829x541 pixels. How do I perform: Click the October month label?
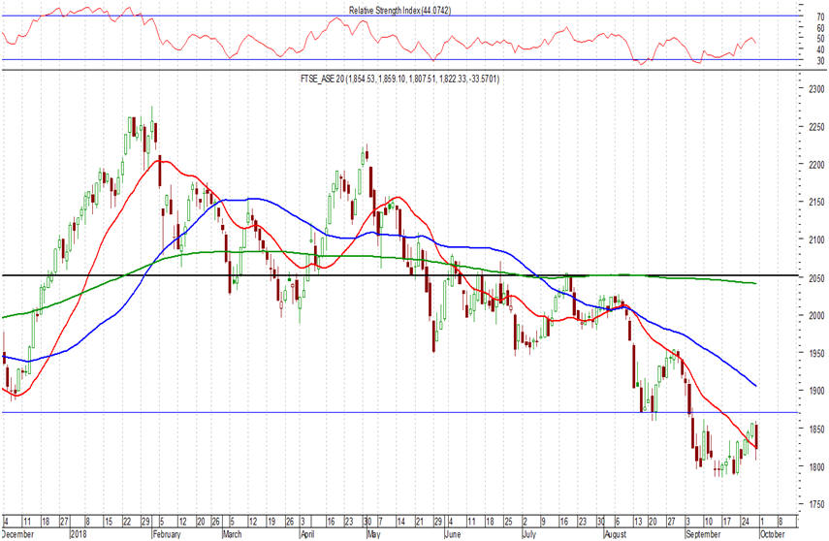point(772,534)
